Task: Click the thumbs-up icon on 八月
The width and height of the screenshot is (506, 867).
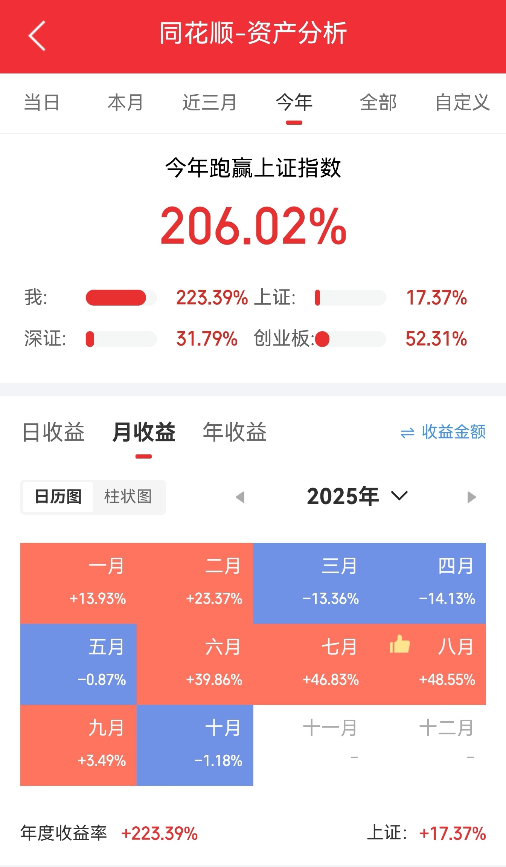Action: 400,644
